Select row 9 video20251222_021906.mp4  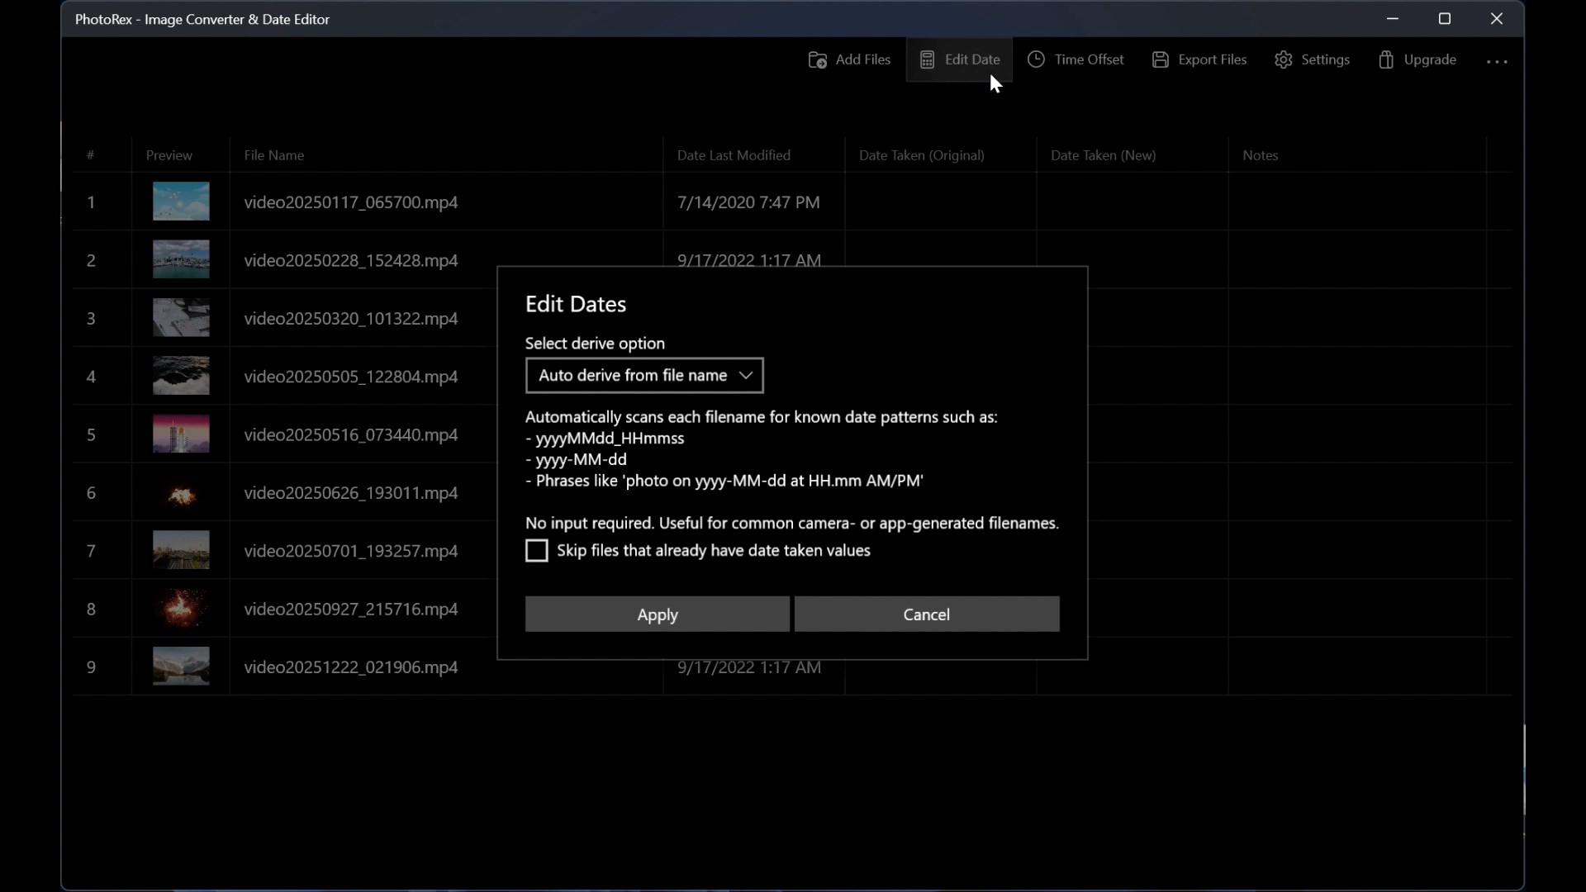[x=350, y=667]
